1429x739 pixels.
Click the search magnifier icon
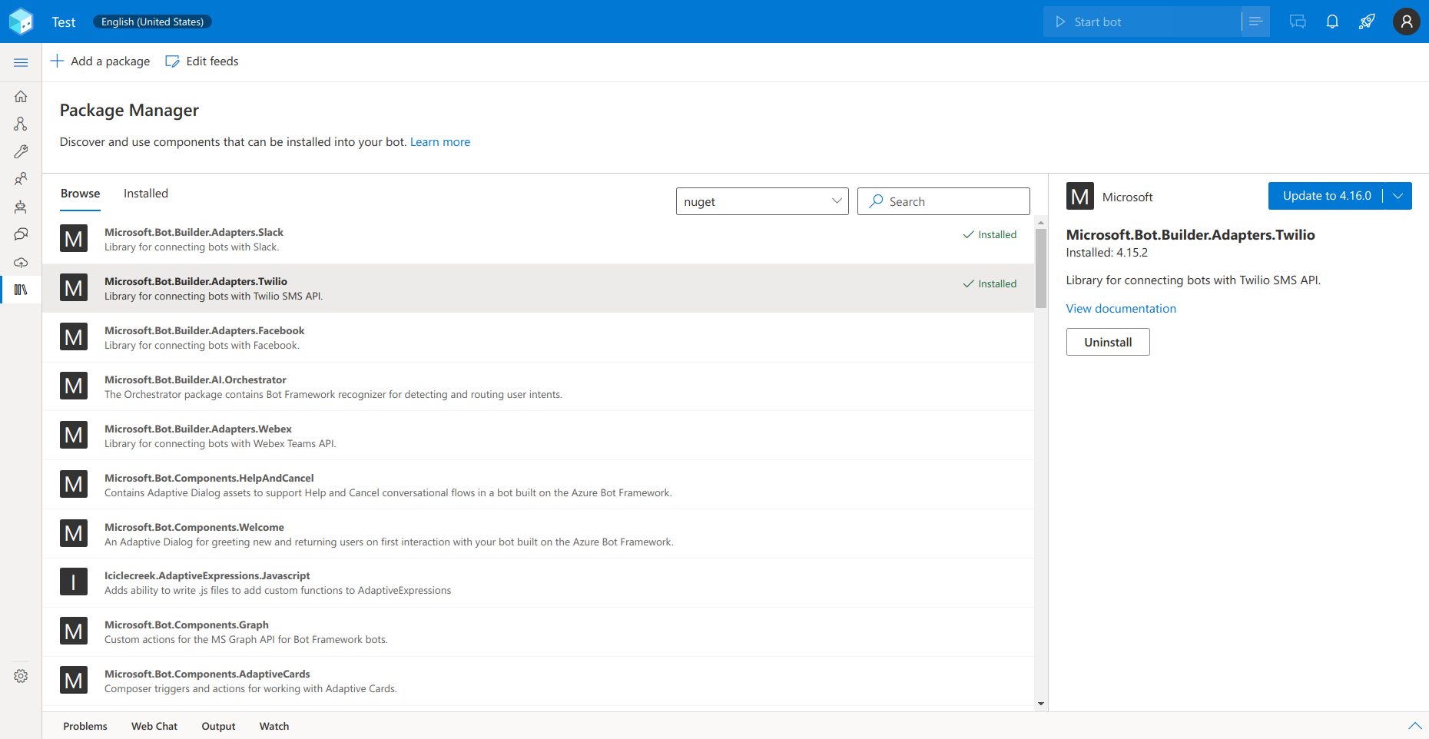point(876,201)
